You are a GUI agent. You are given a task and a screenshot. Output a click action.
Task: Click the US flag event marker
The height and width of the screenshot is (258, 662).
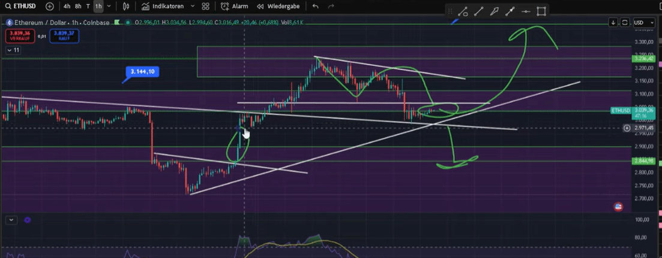coord(618,207)
